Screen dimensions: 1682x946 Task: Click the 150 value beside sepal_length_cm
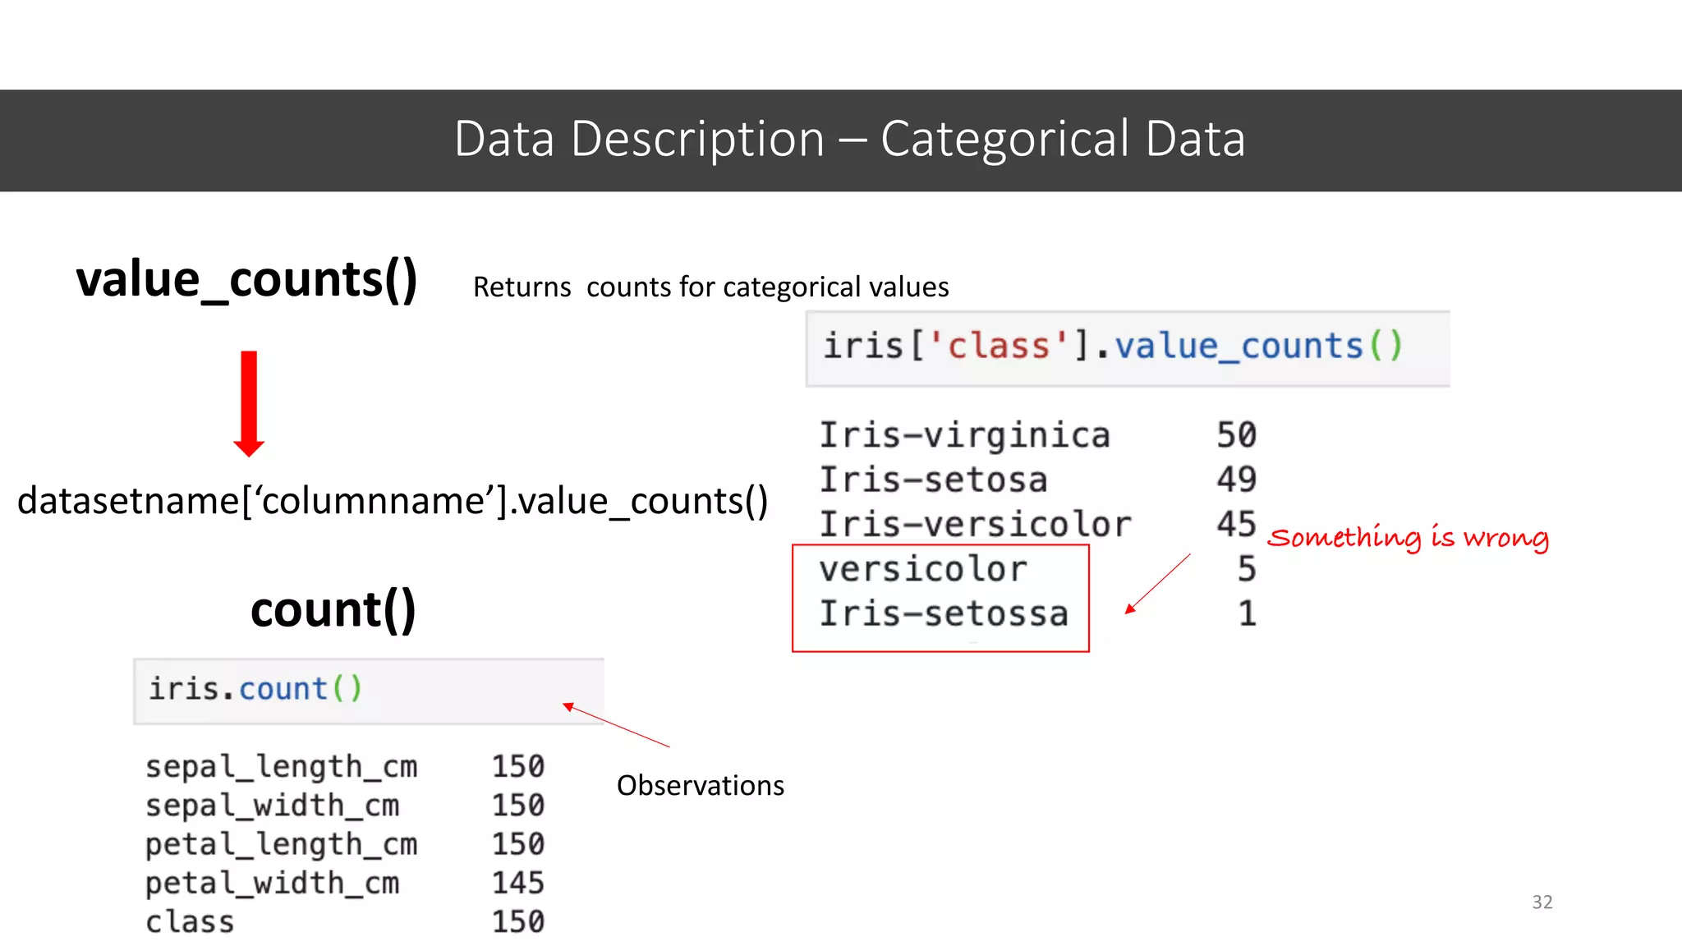[x=518, y=767]
